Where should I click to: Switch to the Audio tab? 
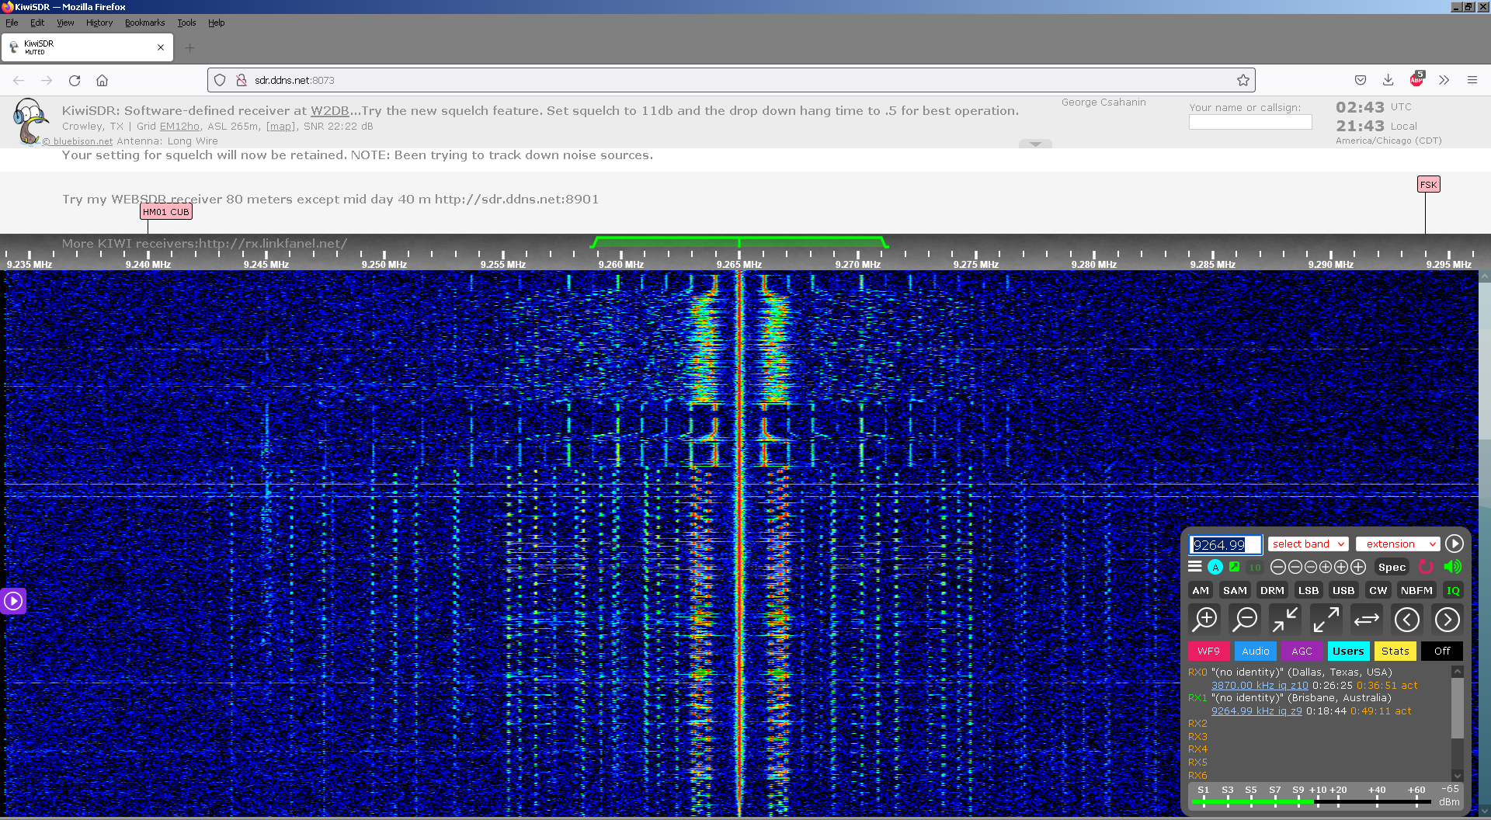[x=1255, y=651]
